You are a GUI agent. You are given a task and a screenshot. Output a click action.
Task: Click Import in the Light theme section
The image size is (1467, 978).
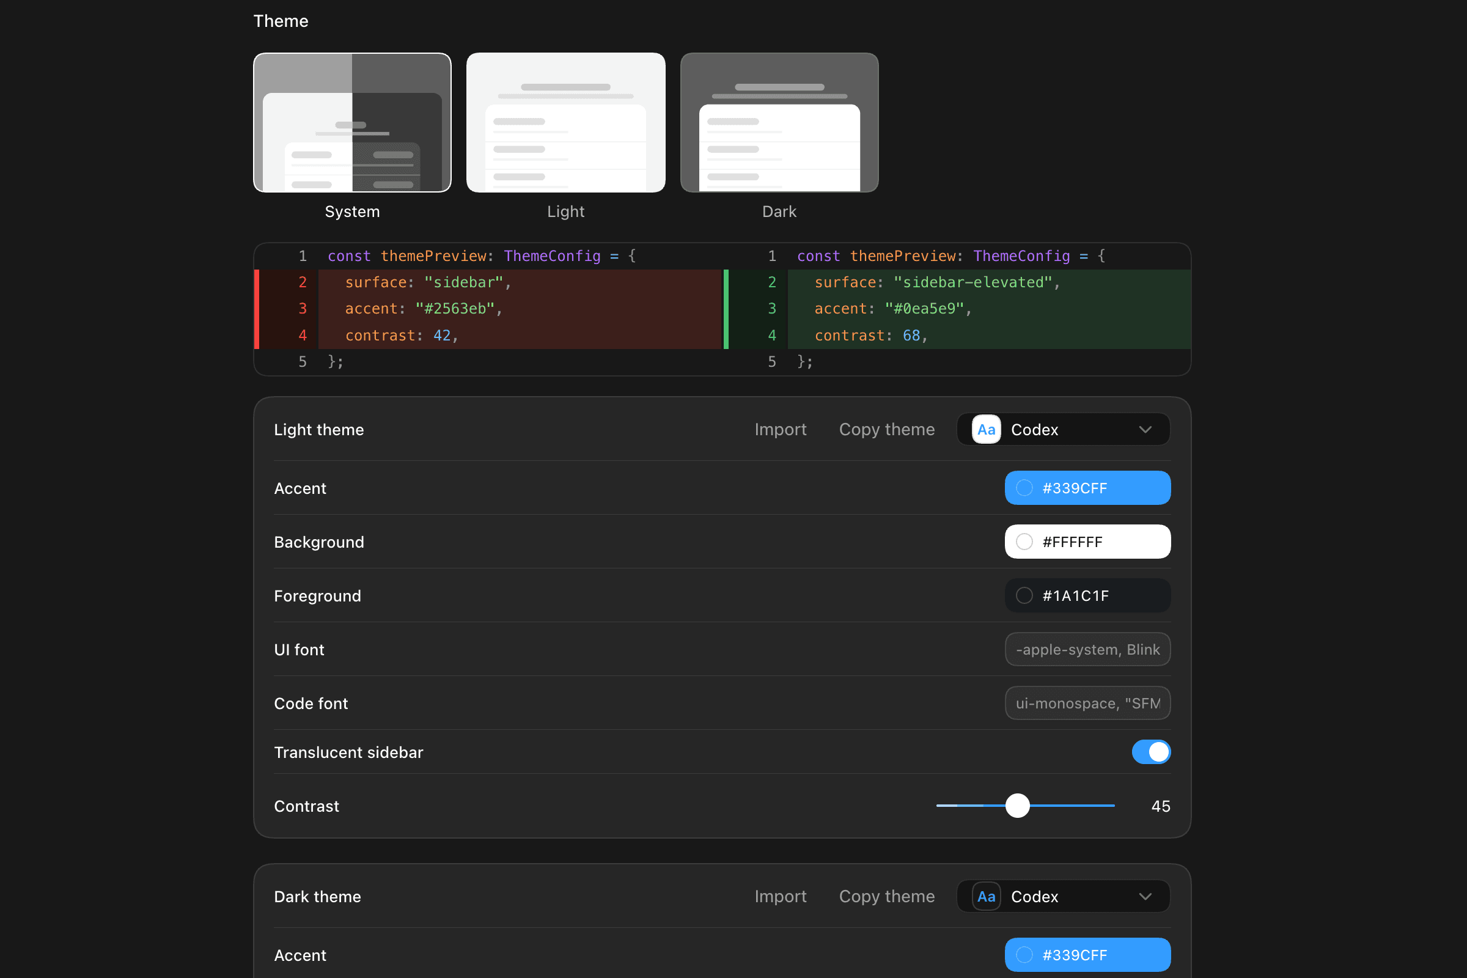pos(781,429)
